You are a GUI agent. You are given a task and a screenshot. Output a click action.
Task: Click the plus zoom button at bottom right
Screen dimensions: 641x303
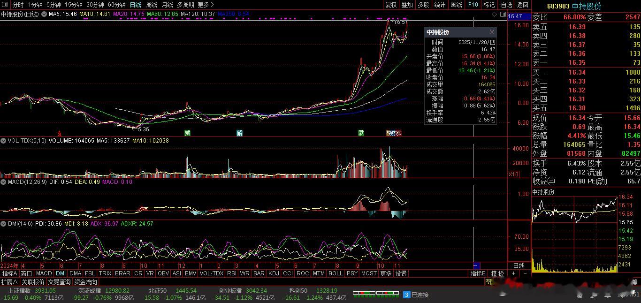[514, 273]
